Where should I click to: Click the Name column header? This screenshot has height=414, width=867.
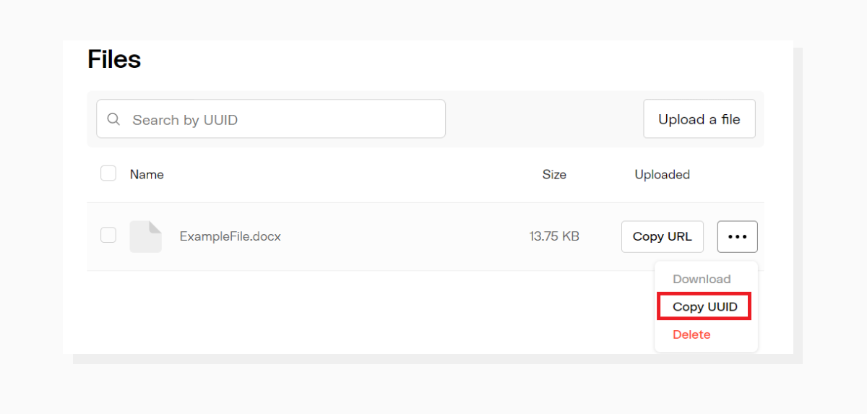[147, 174]
